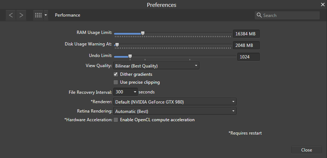Open the View Quality dropdown
The height and width of the screenshot is (158, 327).
[x=156, y=66]
